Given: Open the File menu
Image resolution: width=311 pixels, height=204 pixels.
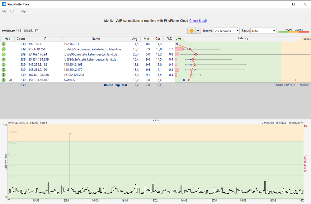Looking at the screenshot, I should [4, 11].
